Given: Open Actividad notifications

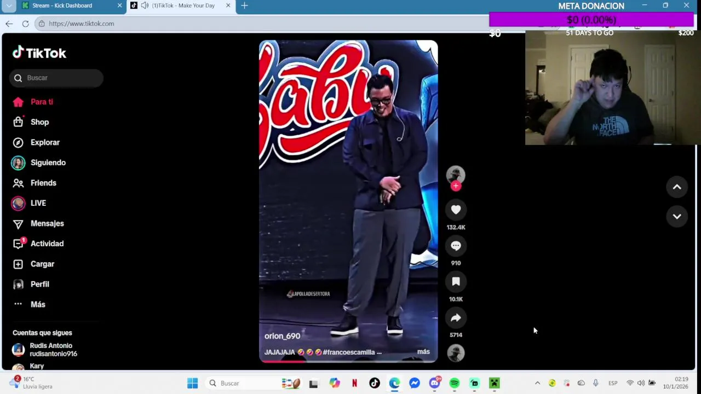Looking at the screenshot, I should (47, 244).
